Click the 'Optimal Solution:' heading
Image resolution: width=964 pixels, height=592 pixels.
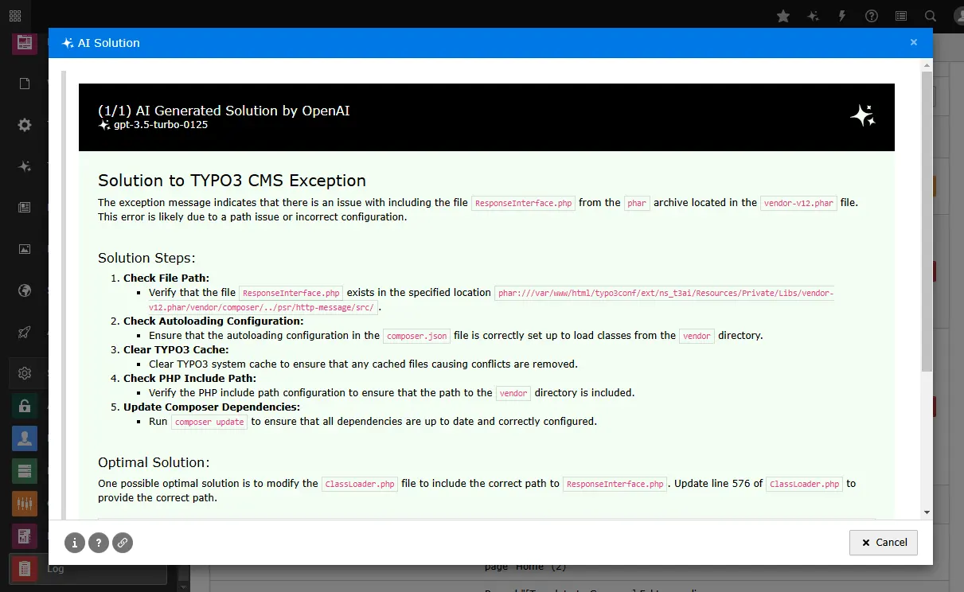pyautogui.click(x=154, y=462)
